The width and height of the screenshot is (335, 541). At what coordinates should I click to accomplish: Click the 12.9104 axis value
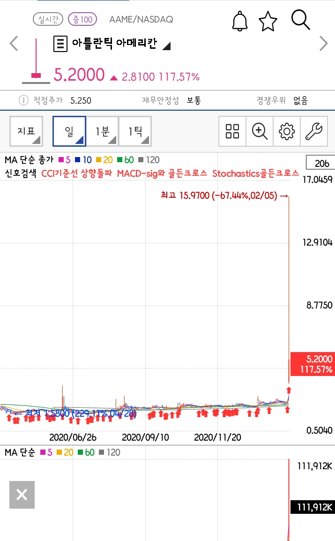[317, 242]
